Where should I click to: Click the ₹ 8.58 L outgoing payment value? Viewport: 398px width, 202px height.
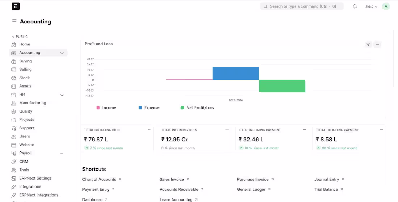click(x=326, y=140)
